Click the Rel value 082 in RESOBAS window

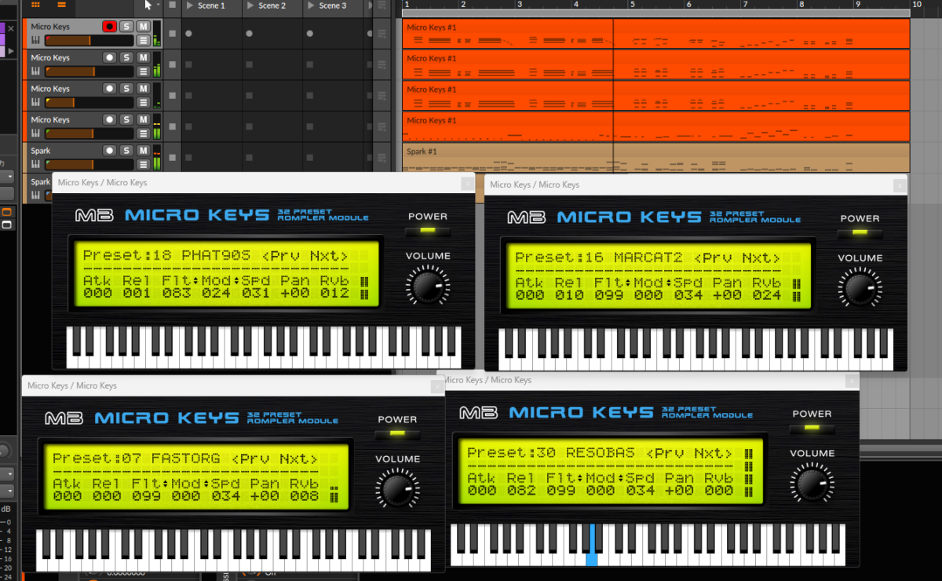pos(521,491)
